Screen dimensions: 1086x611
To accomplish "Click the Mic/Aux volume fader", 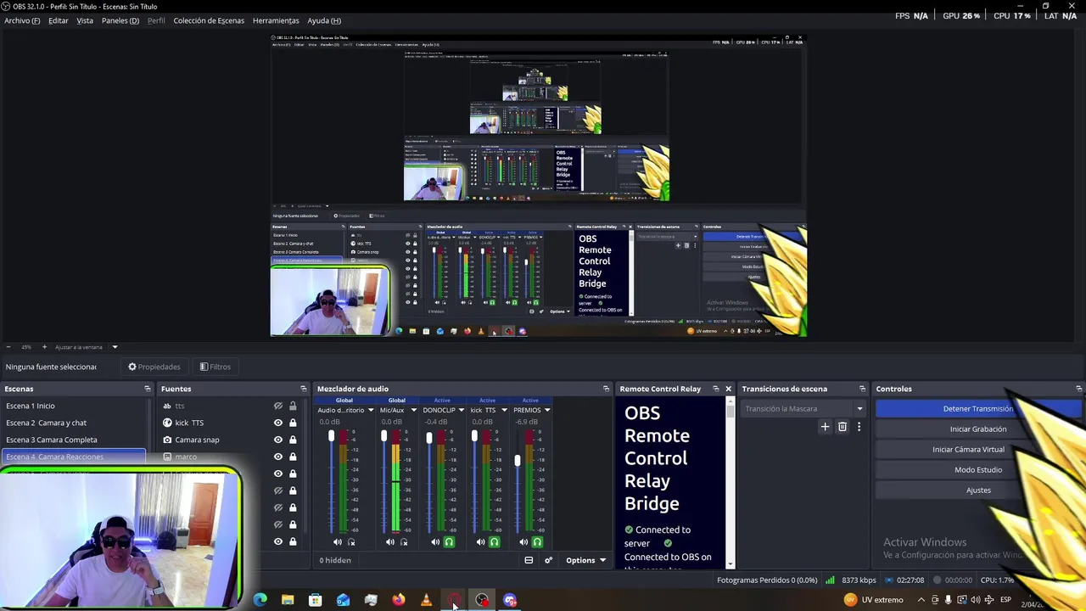I will pos(383,436).
